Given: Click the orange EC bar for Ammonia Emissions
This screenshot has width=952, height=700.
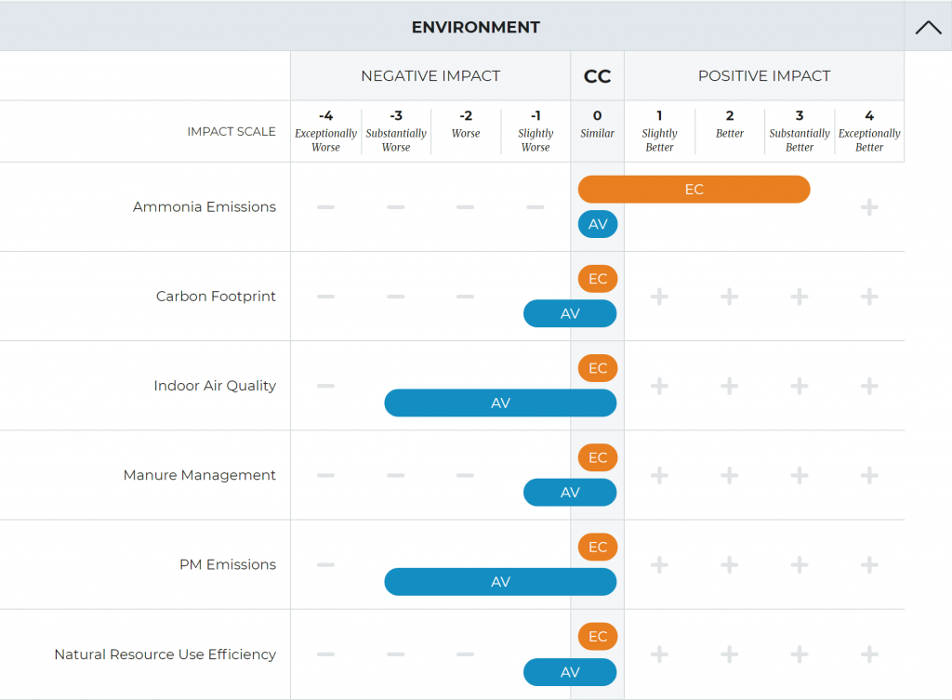Looking at the screenshot, I should tap(694, 190).
